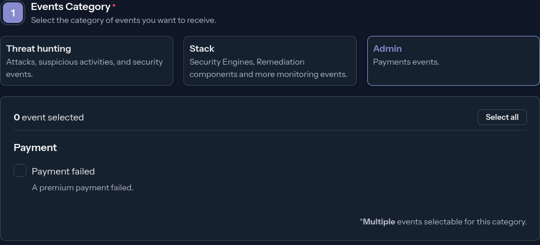Screen dimensions: 540x245
Task: Enable the Payment failed checkbox
Action: pos(20,171)
